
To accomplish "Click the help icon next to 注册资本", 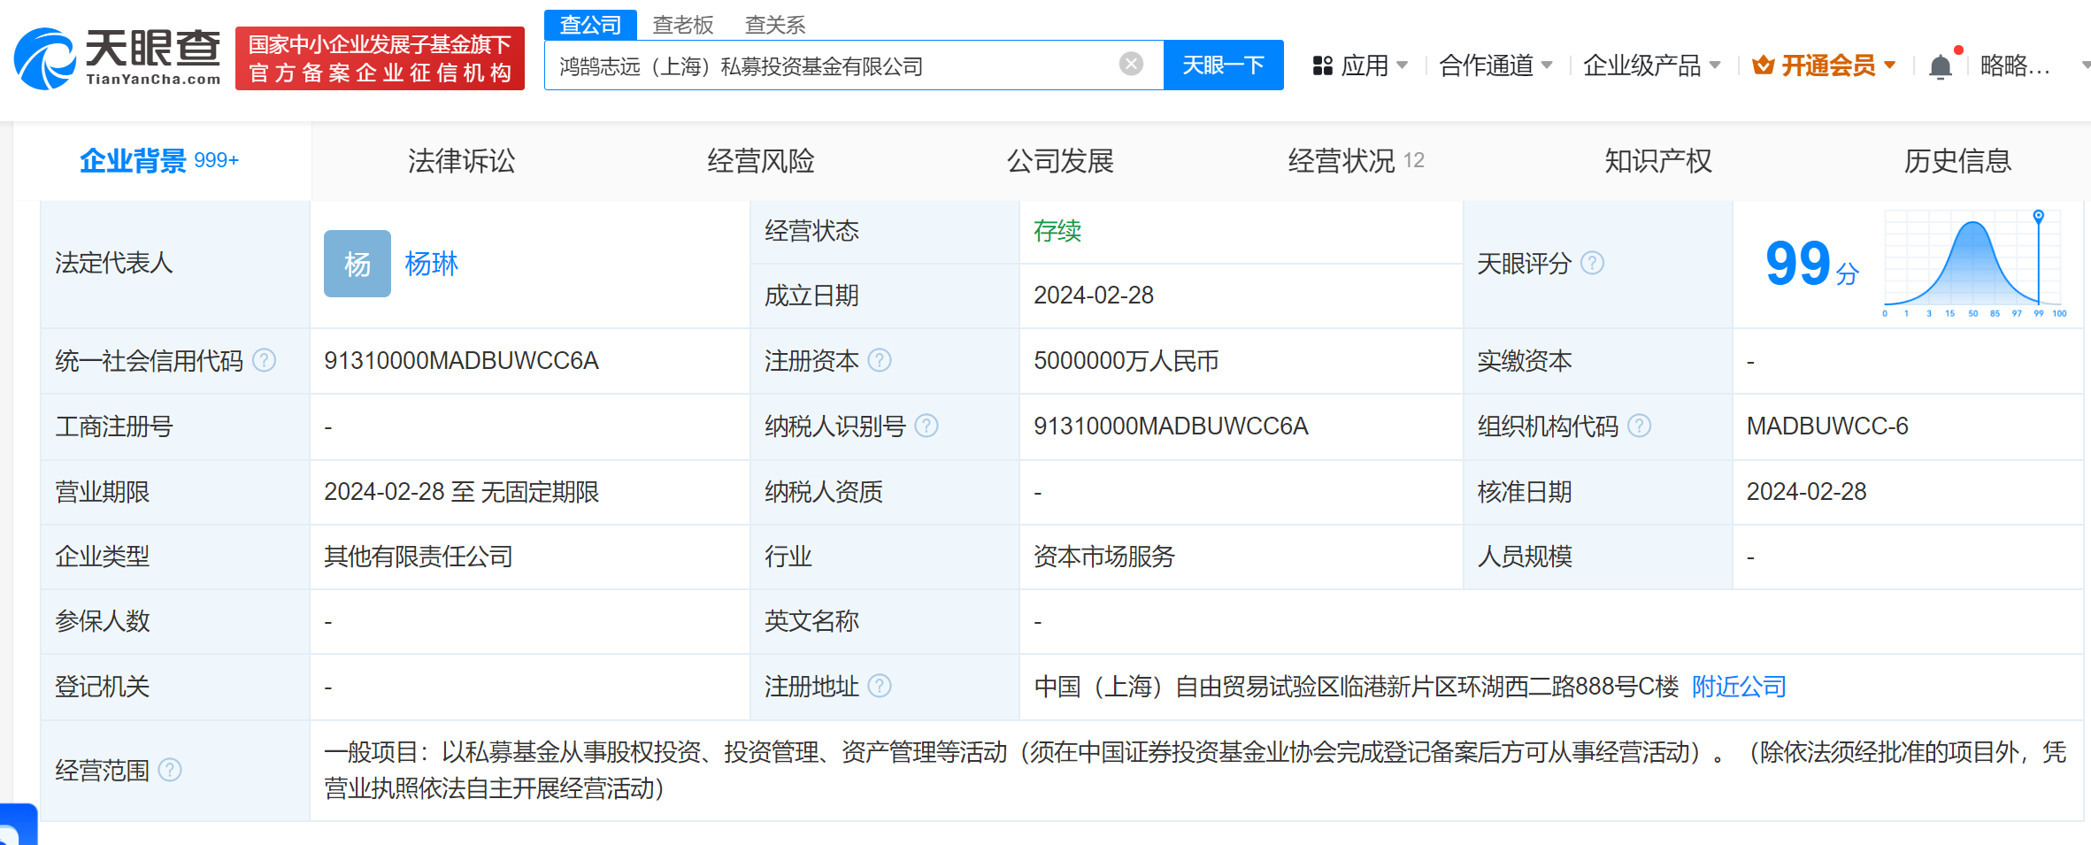I will 880,361.
